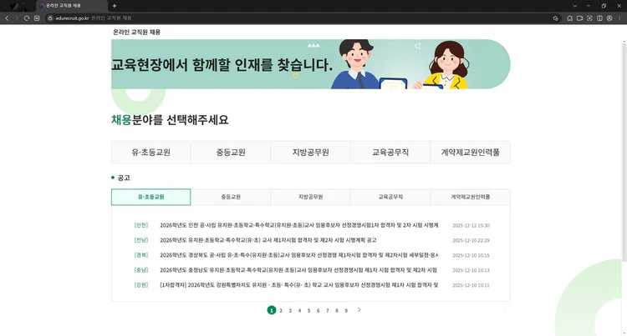Image resolution: width=627 pixels, height=336 pixels.
Task: Select 유·초등교원 recruitment category button
Action: pyautogui.click(x=150, y=153)
